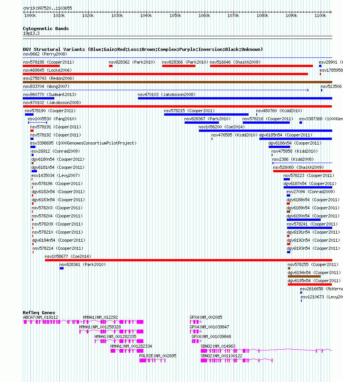Select nsv960770 (Sudmant2013) label

(x=50, y=94)
